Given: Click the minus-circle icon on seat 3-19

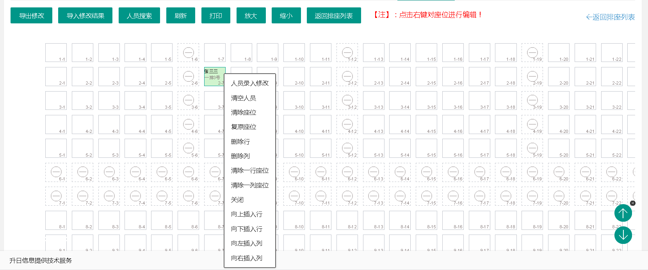Looking at the screenshot, I should [532, 100].
